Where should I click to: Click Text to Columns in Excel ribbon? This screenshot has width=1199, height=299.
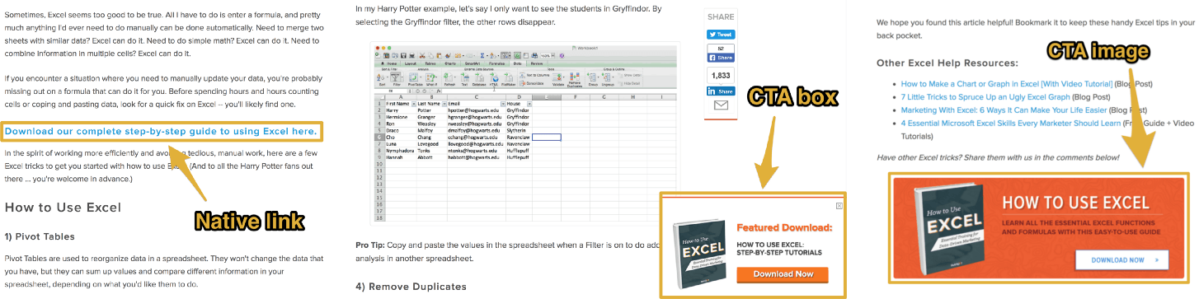tap(534, 76)
